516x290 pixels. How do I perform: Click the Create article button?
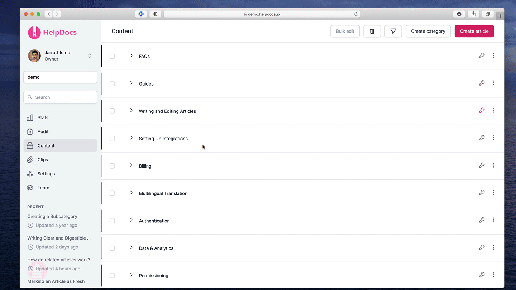tap(474, 31)
